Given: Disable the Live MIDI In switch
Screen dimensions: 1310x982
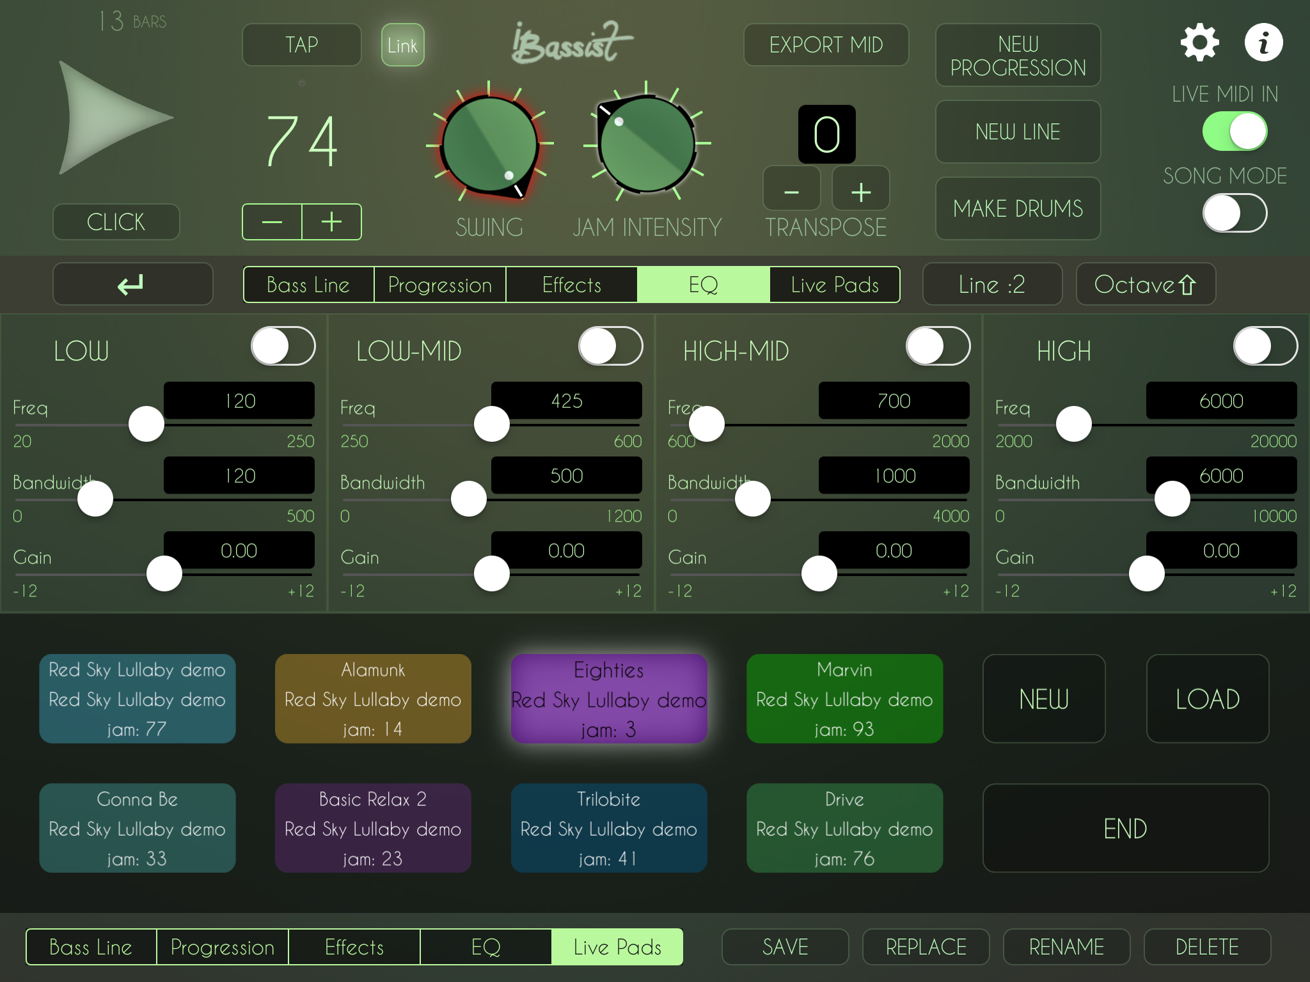Looking at the screenshot, I should click(x=1235, y=132).
